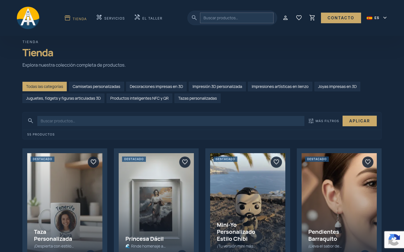
Task: Click the Destacado badge on Mini-Yo Personalizado
Action: coord(225,159)
